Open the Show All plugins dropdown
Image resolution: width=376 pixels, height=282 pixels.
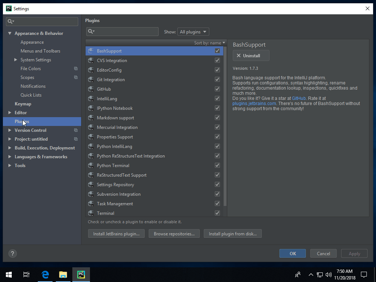[x=193, y=32]
